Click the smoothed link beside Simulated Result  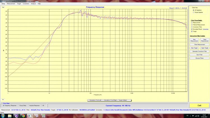pyautogui.click(x=206, y=29)
